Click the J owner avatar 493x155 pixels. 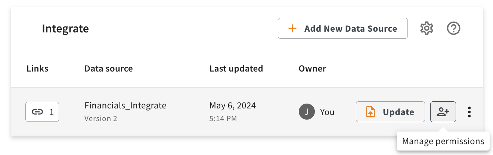306,112
